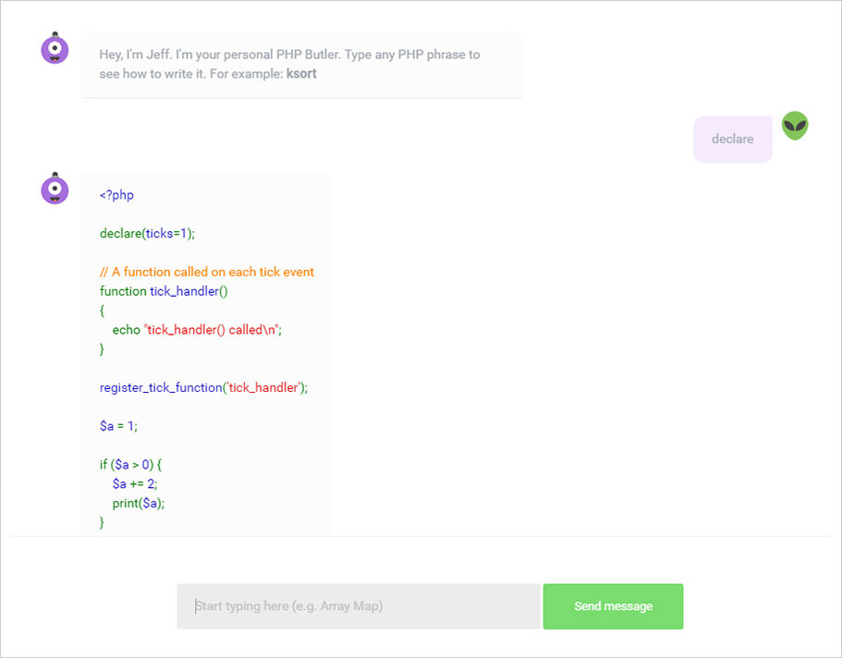Click the opening brace under tick_handler function
The height and width of the screenshot is (658, 842).
click(x=102, y=311)
